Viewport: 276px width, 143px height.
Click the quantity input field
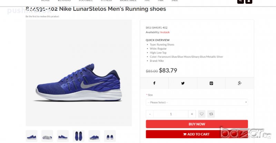click(171, 114)
